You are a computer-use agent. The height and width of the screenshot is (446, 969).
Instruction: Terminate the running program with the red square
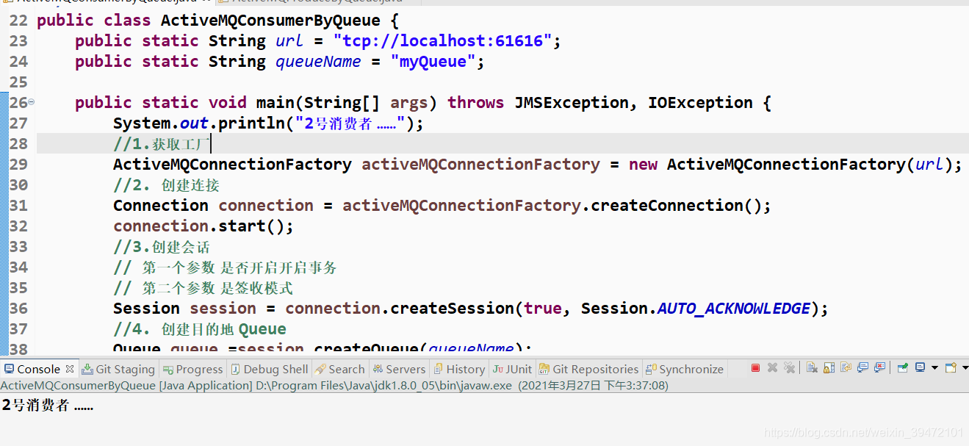click(x=755, y=368)
